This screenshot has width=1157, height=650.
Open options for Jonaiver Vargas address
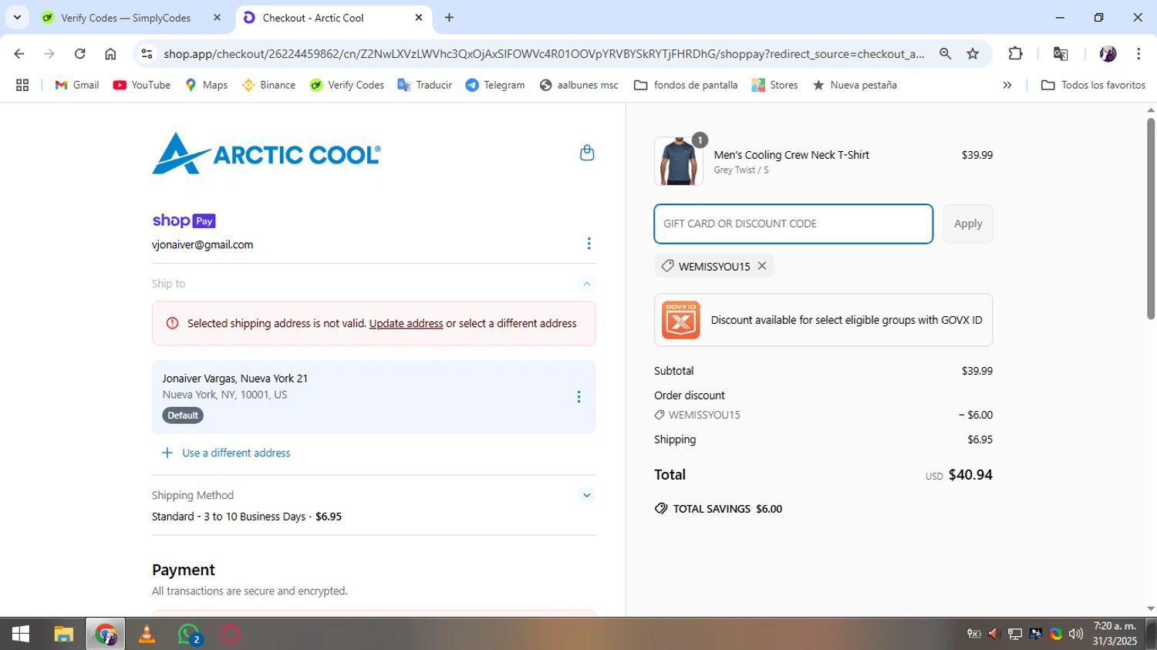point(578,397)
